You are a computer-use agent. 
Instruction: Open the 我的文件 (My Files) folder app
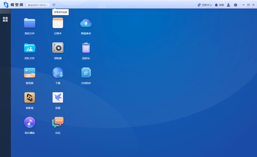click(30, 23)
